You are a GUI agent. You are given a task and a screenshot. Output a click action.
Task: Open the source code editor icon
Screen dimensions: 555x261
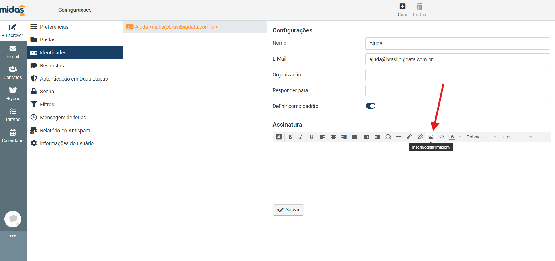pyautogui.click(x=442, y=137)
